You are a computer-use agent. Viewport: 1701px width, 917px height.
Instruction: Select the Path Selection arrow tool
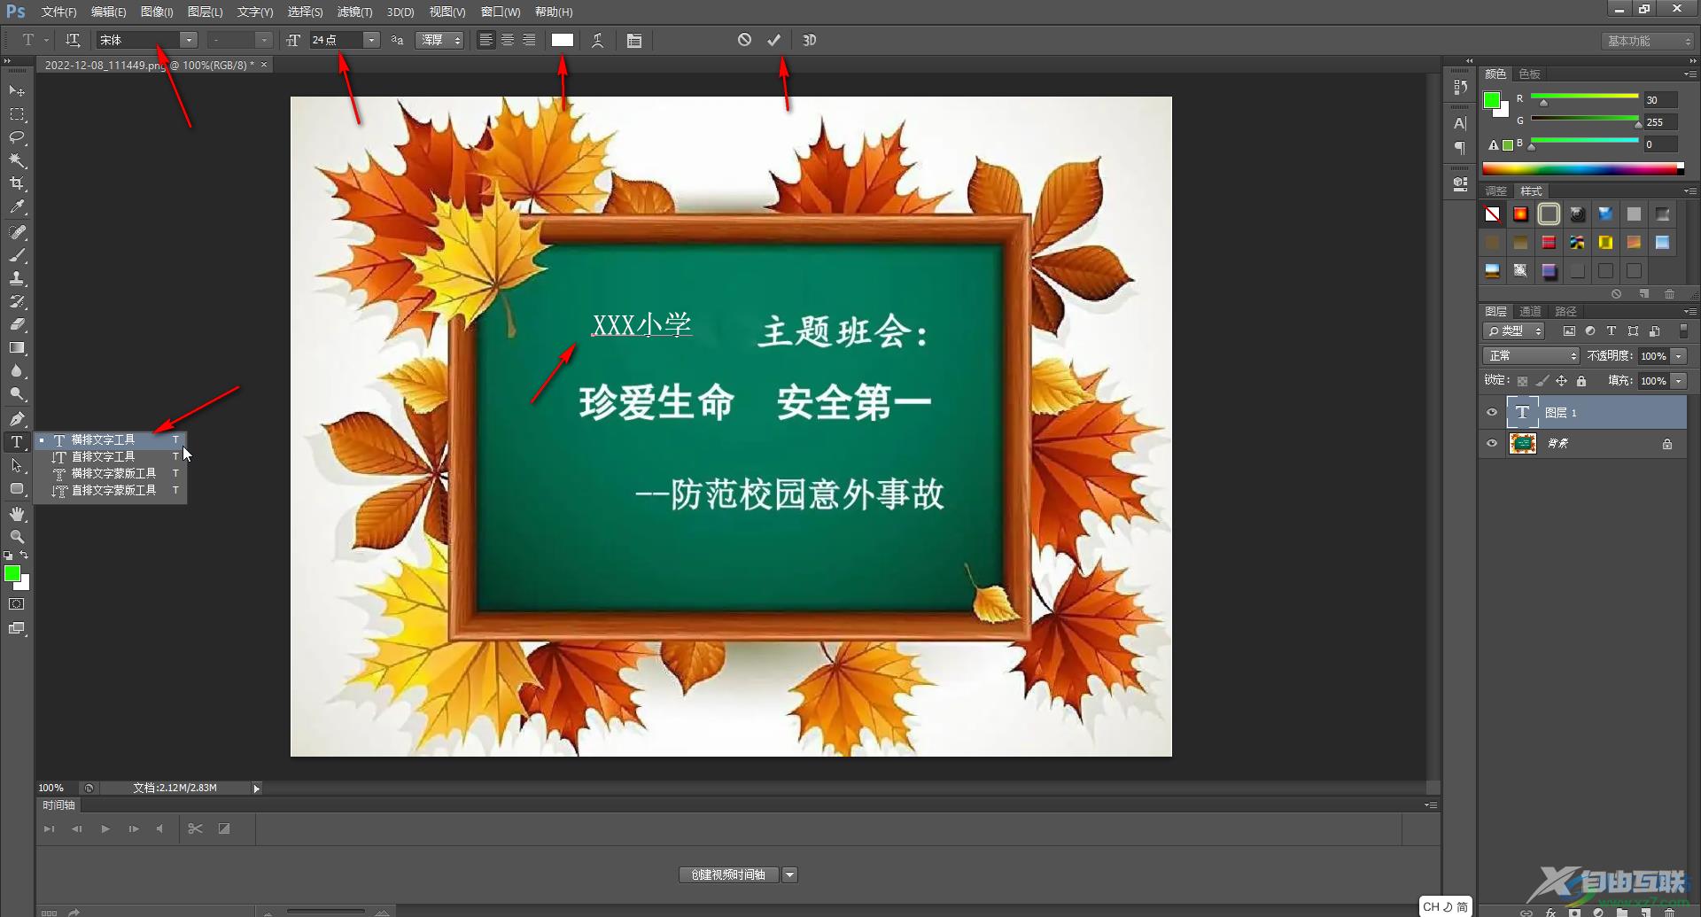[17, 465]
